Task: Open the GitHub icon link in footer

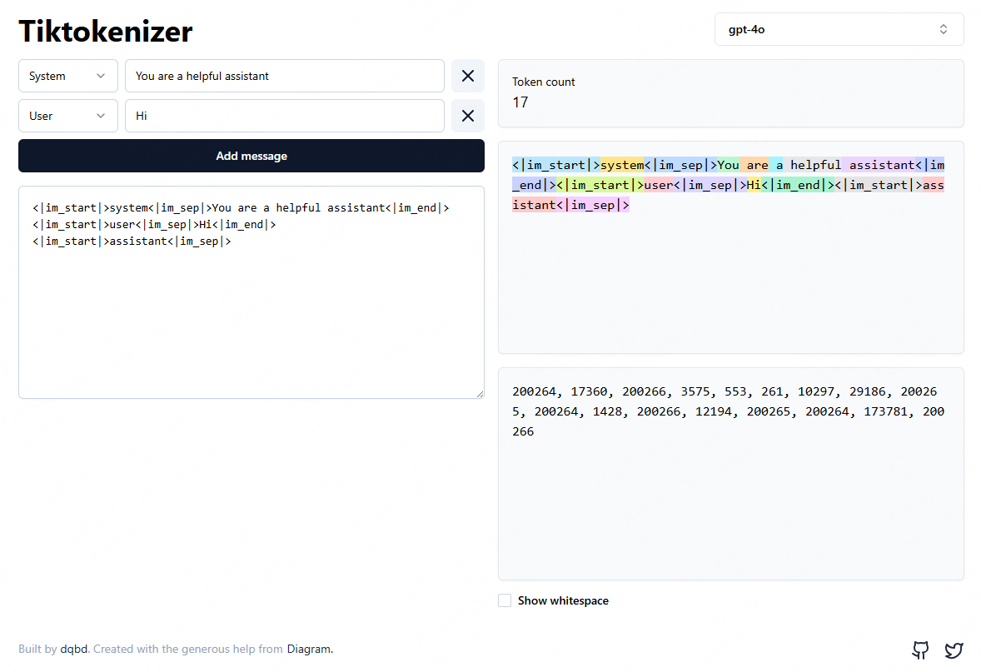Action: coord(920,650)
